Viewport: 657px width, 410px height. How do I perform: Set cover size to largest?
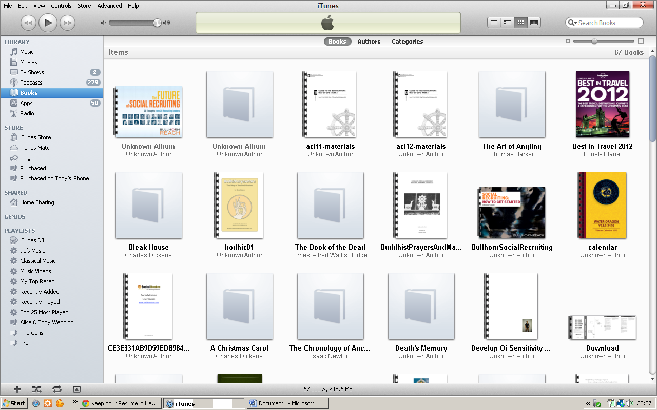click(x=641, y=42)
